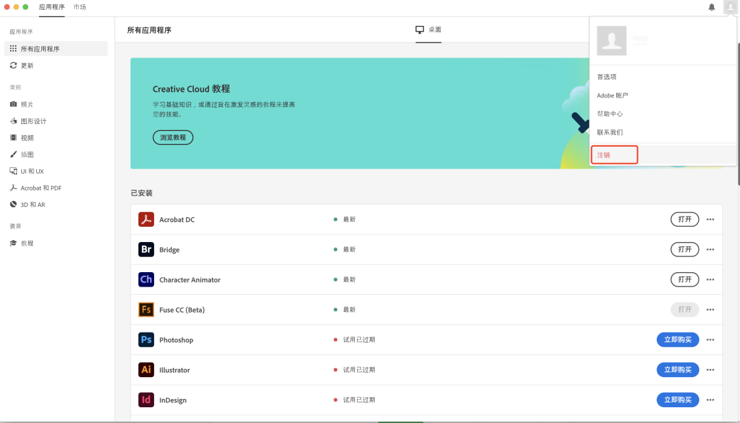Image resolution: width=740 pixels, height=423 pixels.
Task: Click the Acrobat 和 PDF sidebar icon
Action: point(13,187)
